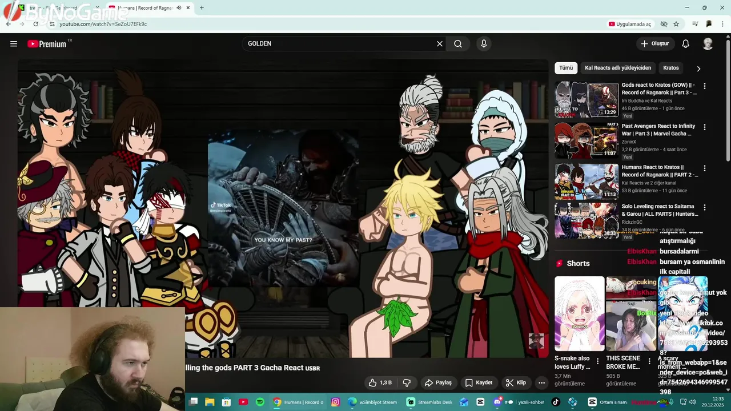
Task: Open Spotify from taskbar
Action: pos(260,402)
